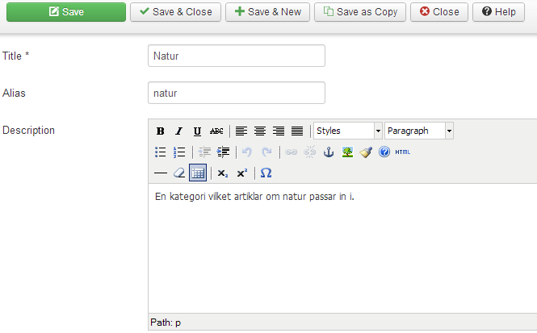Image resolution: width=537 pixels, height=333 pixels.
Task: Insert horizontal rule line
Action: [x=160, y=173]
